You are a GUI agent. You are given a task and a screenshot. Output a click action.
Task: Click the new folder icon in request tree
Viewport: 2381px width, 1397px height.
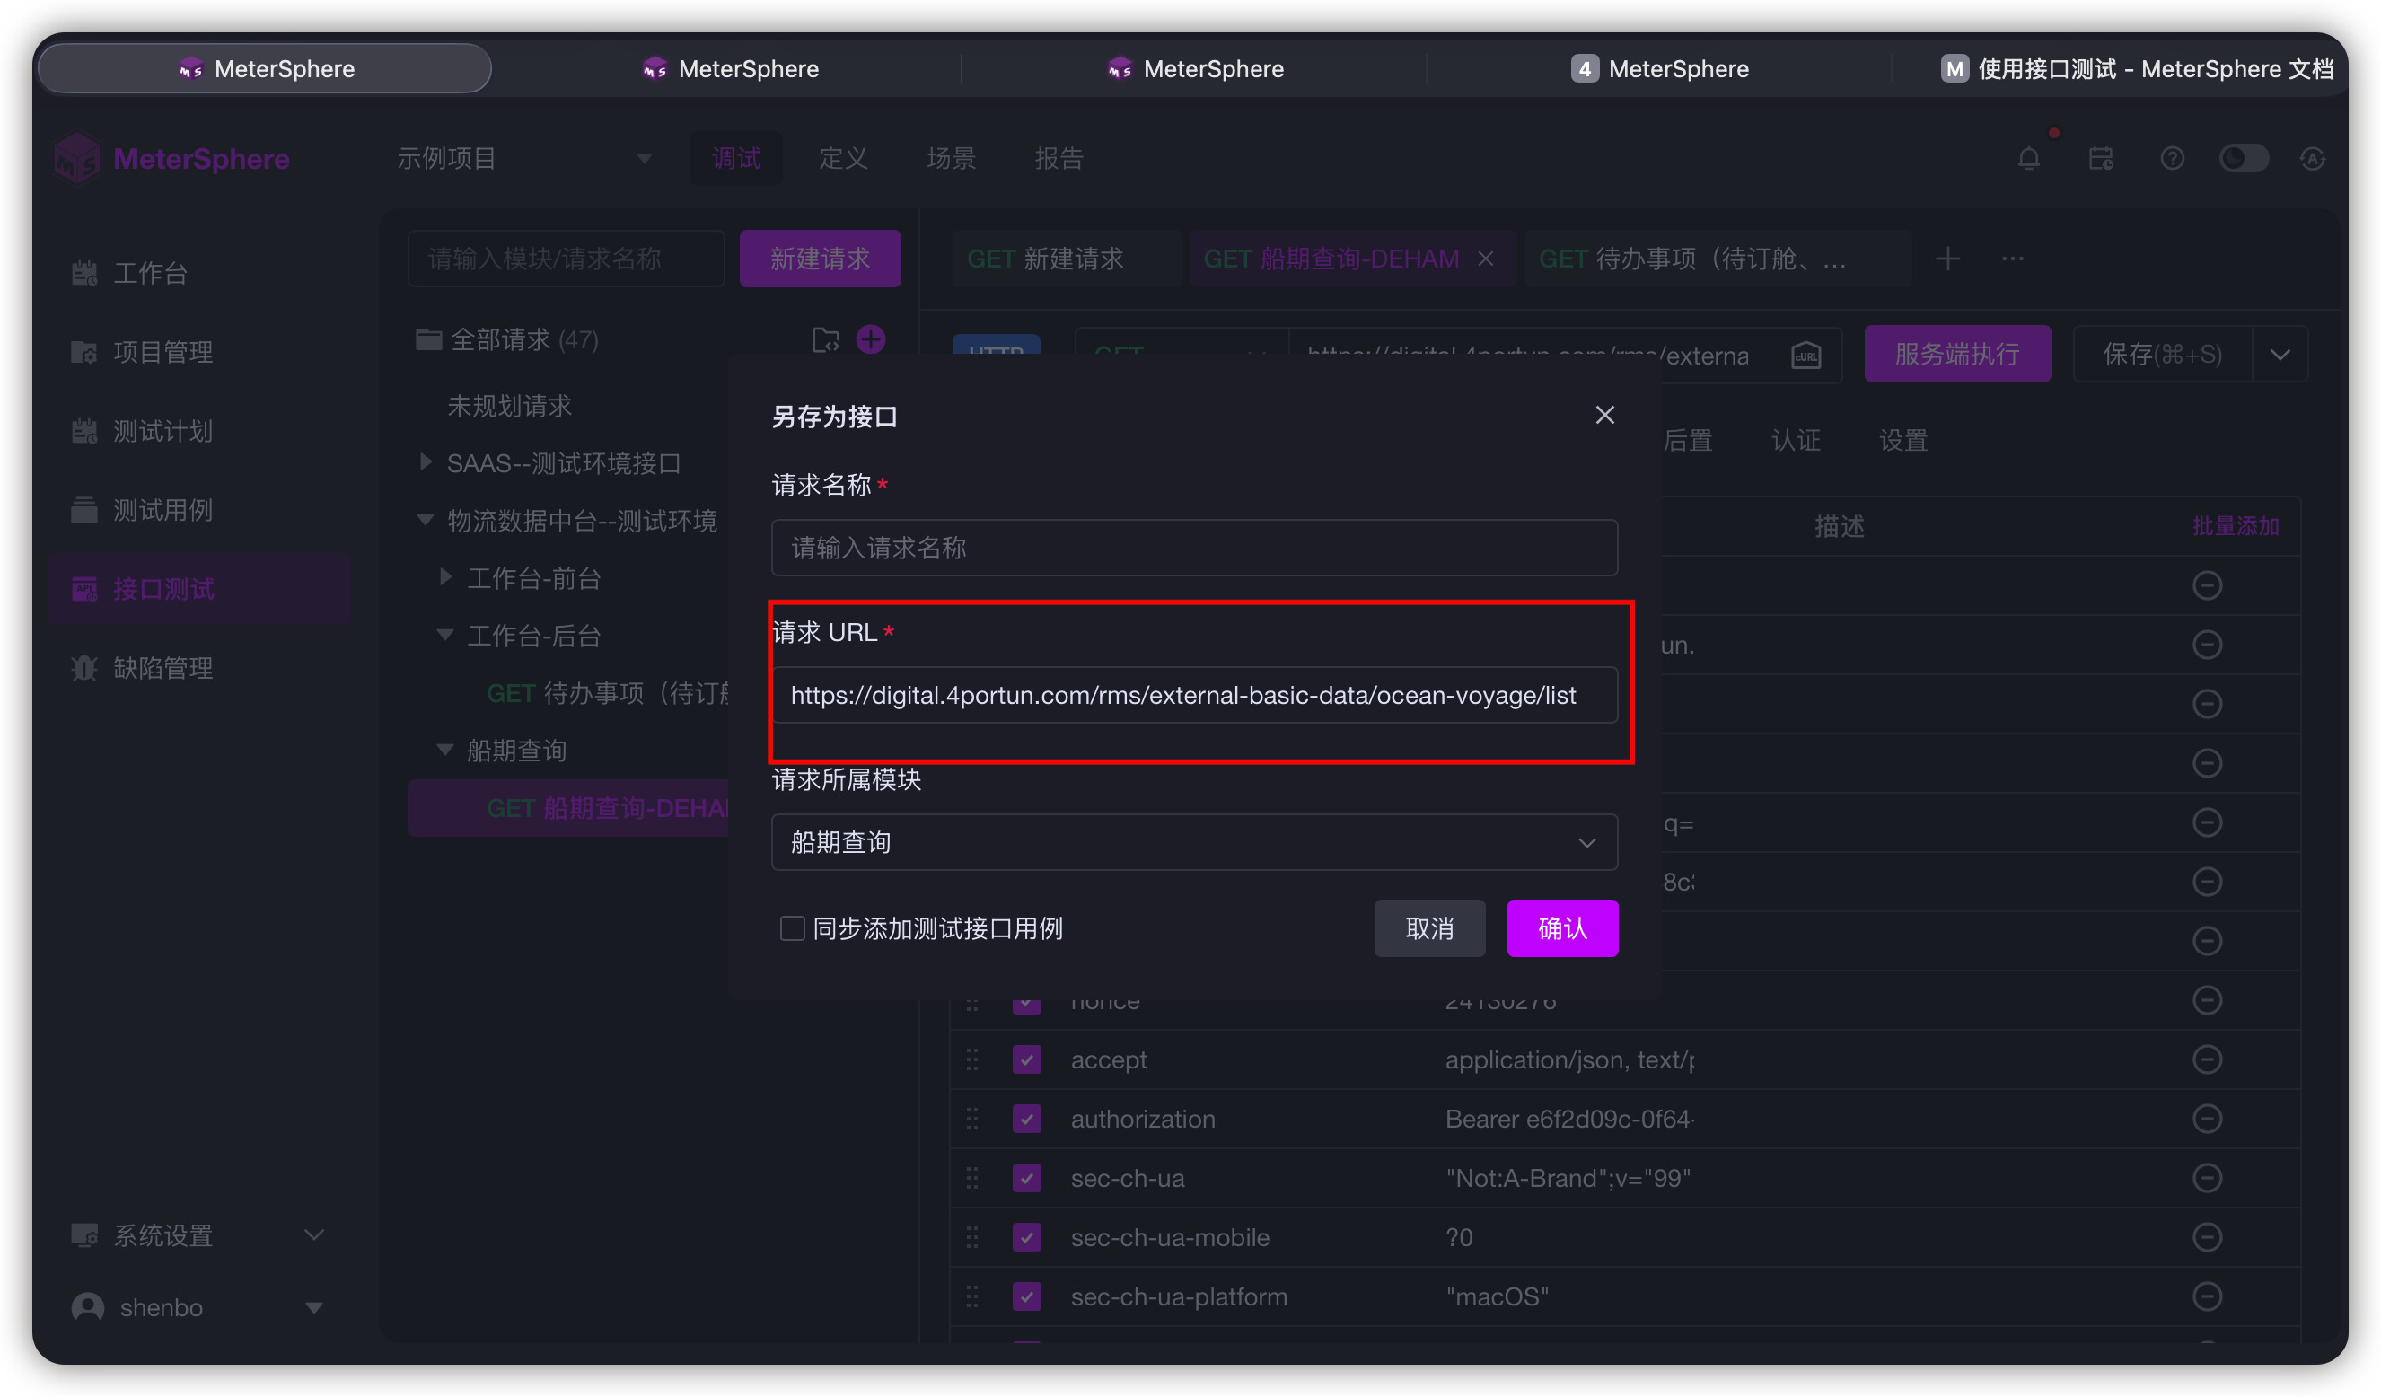825,339
